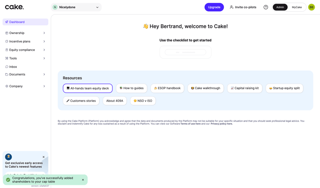Go to Dashboard in the sidebar
The height and width of the screenshot is (188, 320).
17,22
